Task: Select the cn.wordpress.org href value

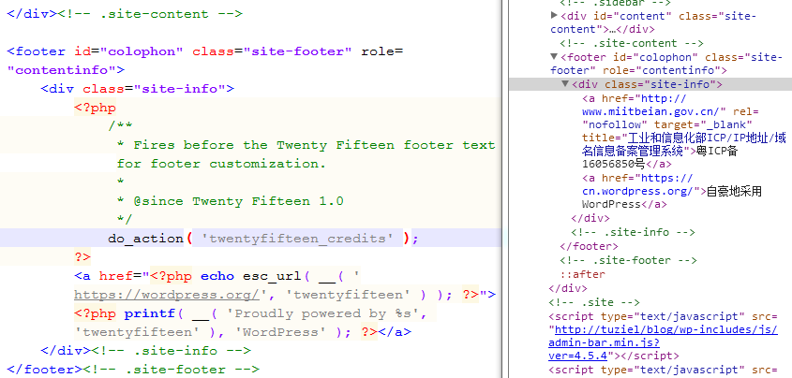Action: (x=641, y=184)
